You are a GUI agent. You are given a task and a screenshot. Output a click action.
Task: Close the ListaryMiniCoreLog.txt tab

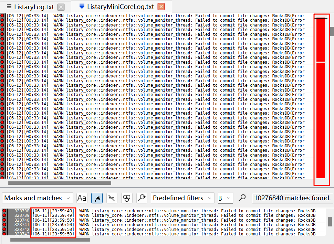click(x=161, y=7)
